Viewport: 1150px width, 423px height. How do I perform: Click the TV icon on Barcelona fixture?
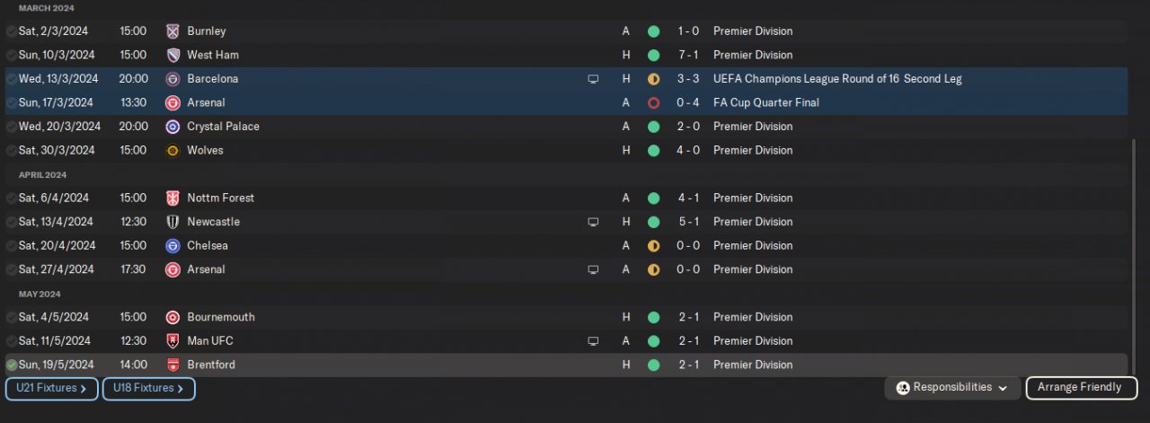(593, 79)
